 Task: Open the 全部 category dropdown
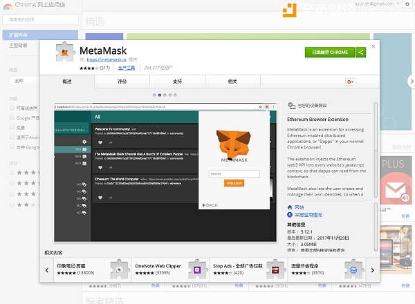24,81
